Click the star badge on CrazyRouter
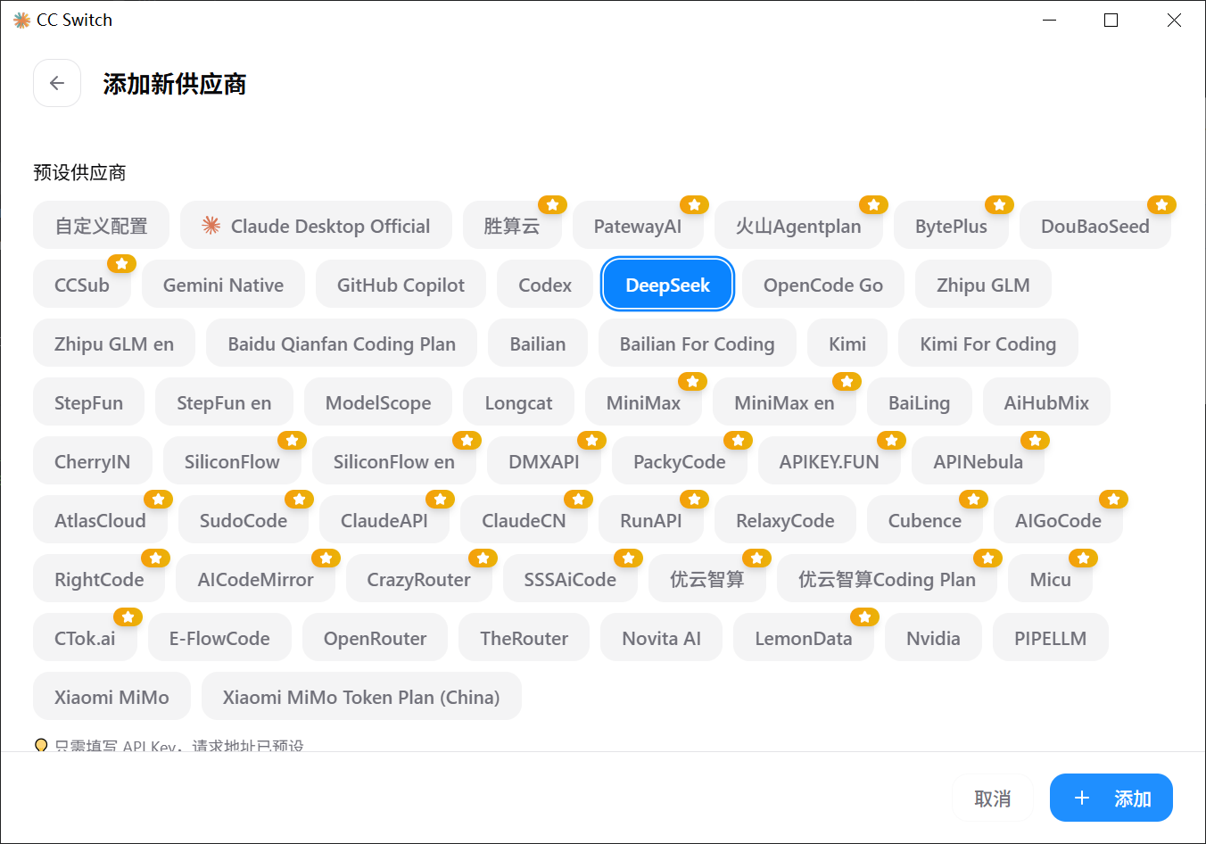The width and height of the screenshot is (1206, 844). pos(483,559)
